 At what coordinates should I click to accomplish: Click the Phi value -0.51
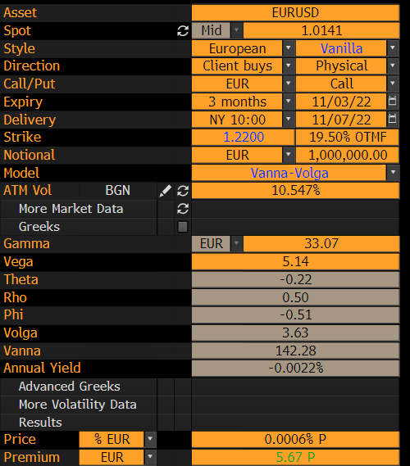point(295,314)
